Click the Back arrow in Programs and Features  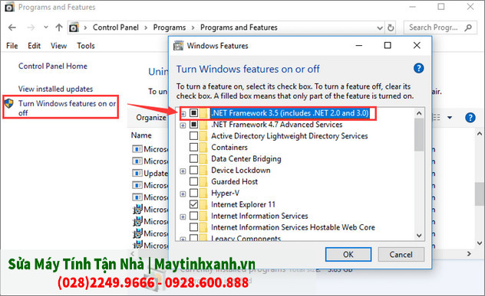click(x=12, y=28)
